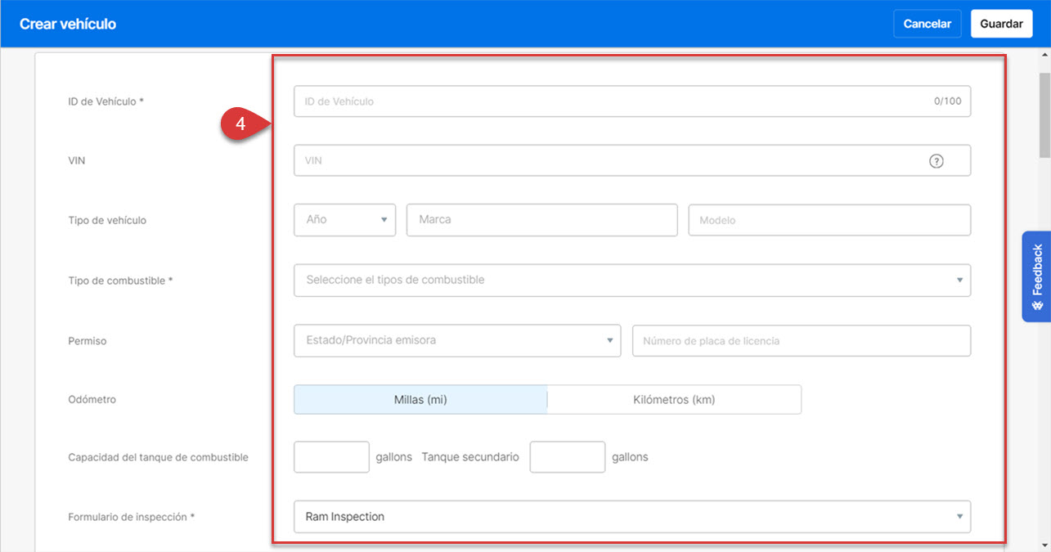Viewport: 1051px width, 552px height.
Task: Select Kilómetros (km) odometer unit
Action: (x=674, y=400)
